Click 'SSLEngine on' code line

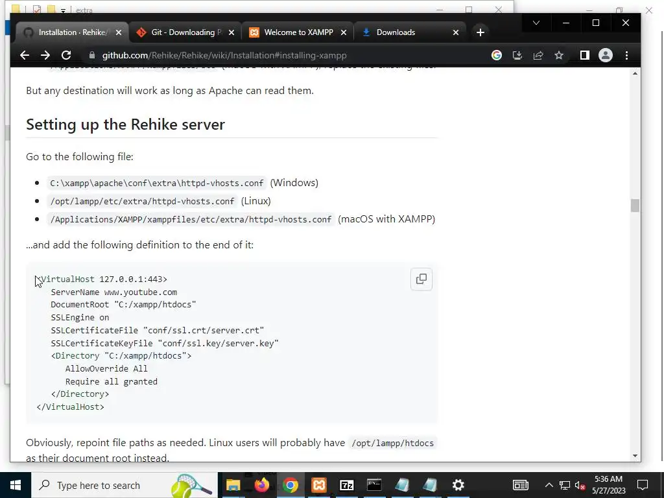click(x=80, y=318)
